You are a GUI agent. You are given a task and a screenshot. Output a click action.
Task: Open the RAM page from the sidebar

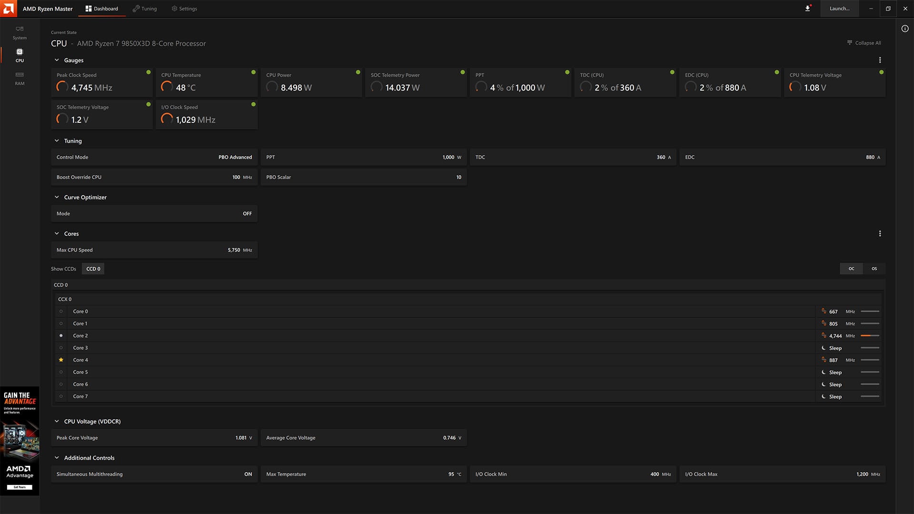click(x=20, y=79)
